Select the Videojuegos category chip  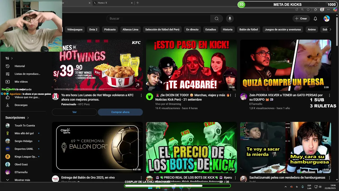pyautogui.click(x=75, y=29)
